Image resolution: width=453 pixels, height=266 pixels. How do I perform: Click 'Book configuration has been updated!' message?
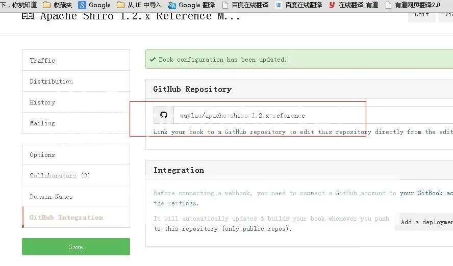point(223,60)
